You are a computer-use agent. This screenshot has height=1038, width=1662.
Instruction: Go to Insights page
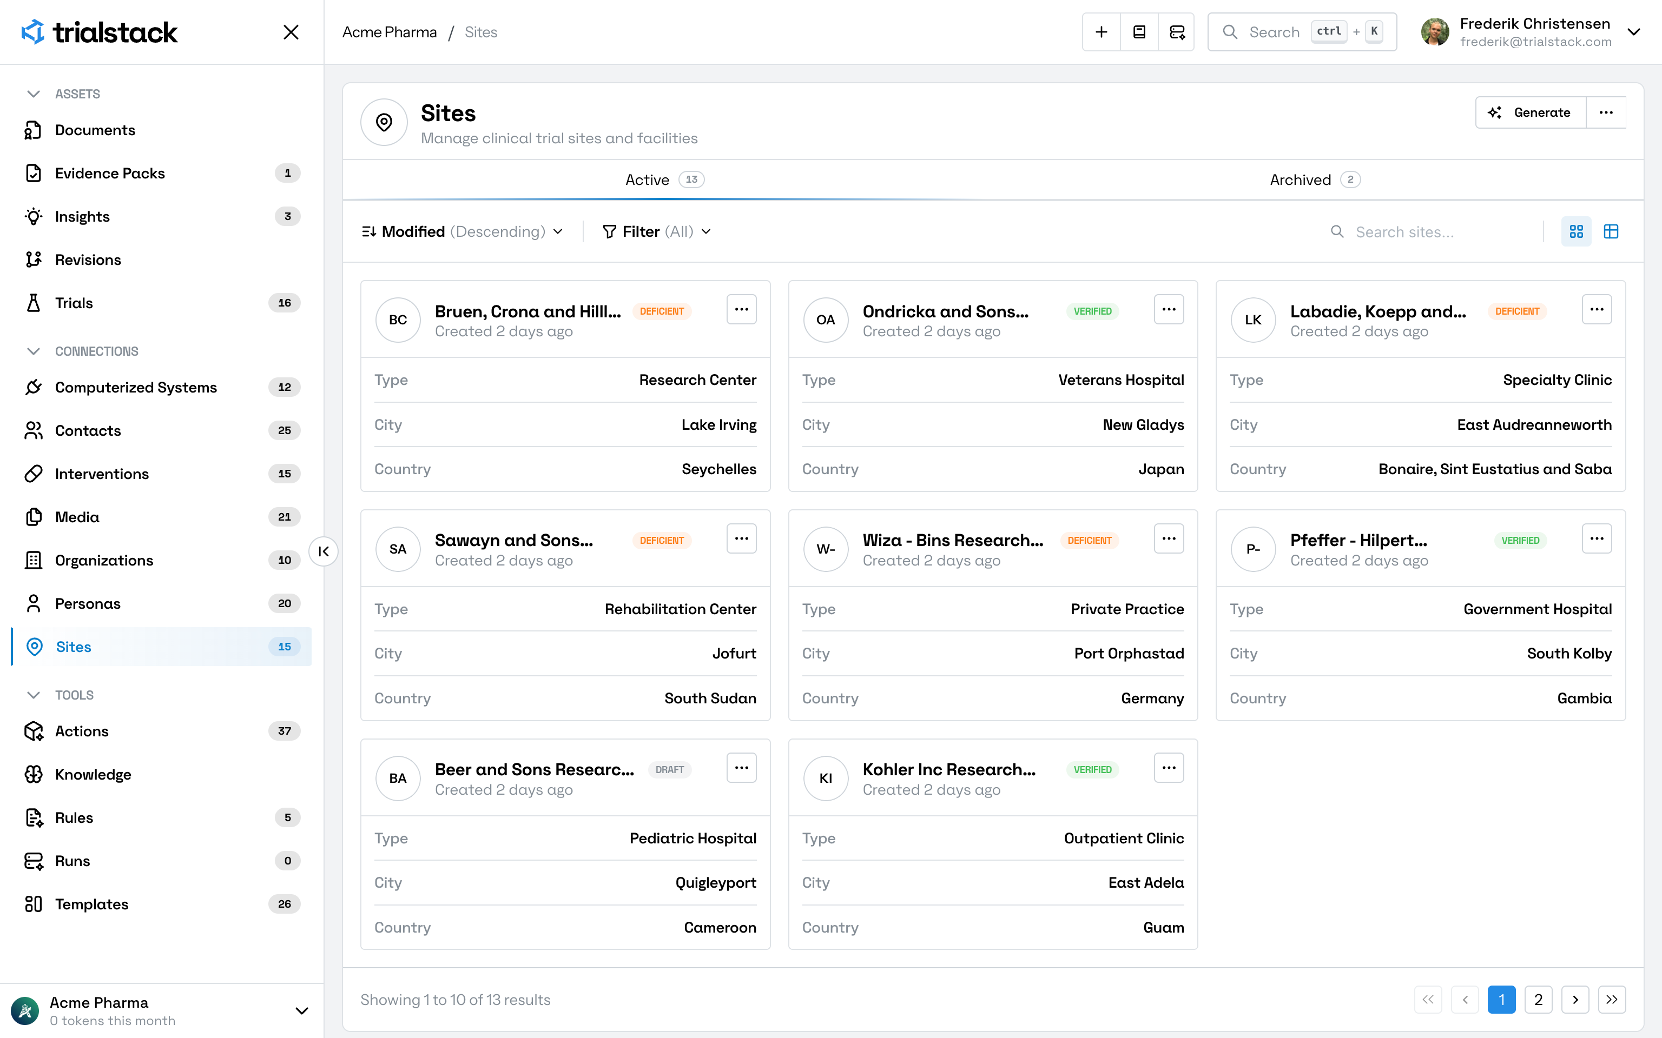(161, 216)
